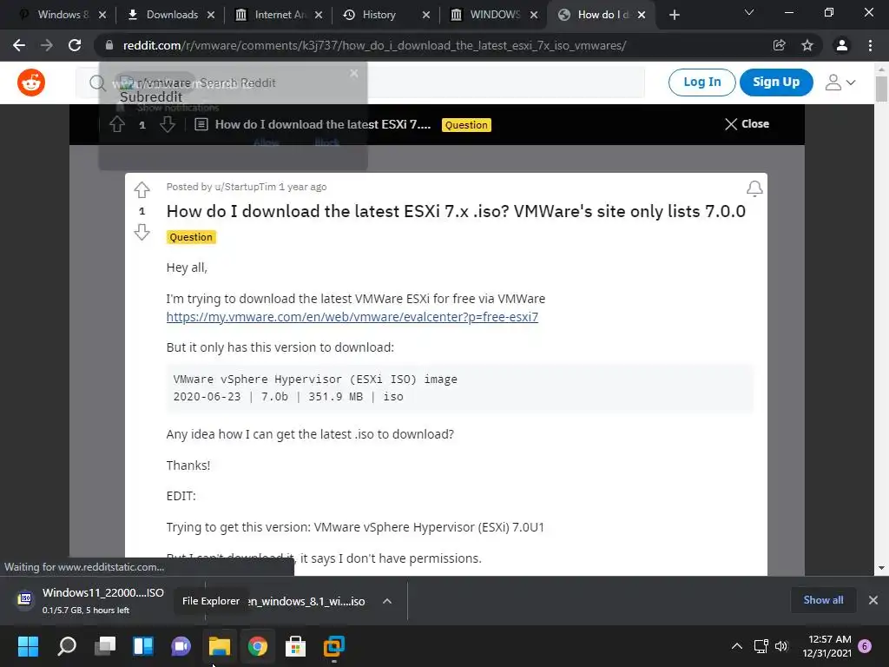Open a new browser tab
This screenshot has width=889, height=667.
pyautogui.click(x=674, y=15)
